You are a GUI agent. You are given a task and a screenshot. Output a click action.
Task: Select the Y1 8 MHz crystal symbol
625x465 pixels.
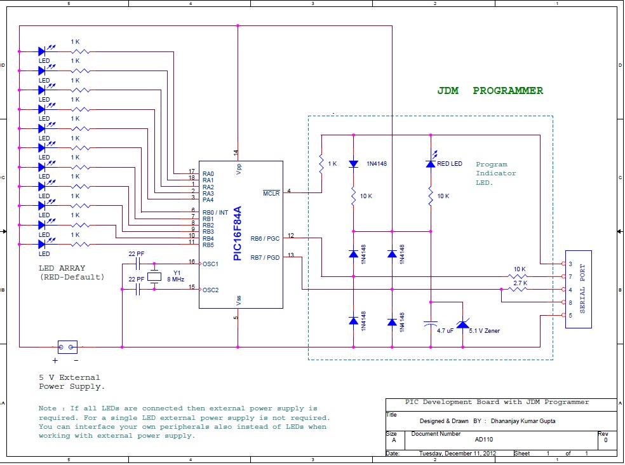click(154, 276)
